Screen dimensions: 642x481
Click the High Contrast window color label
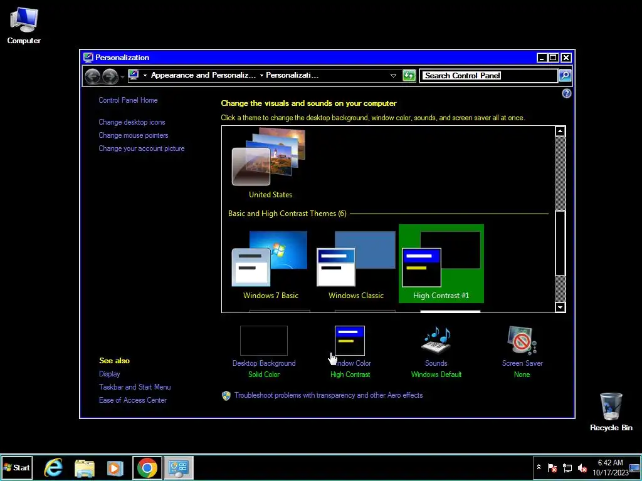coord(350,375)
